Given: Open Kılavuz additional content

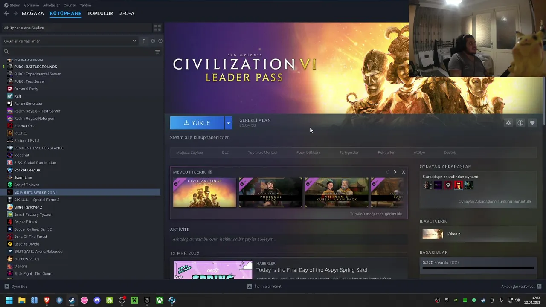Looking at the screenshot, I should (x=478, y=234).
